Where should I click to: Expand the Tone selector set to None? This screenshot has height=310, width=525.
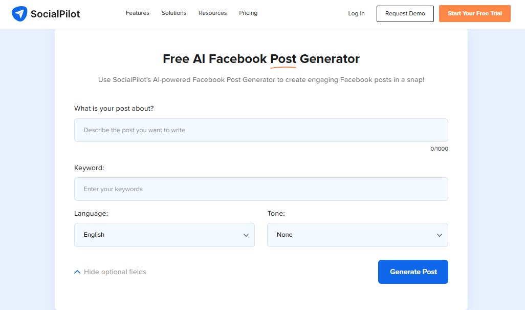[357, 234]
